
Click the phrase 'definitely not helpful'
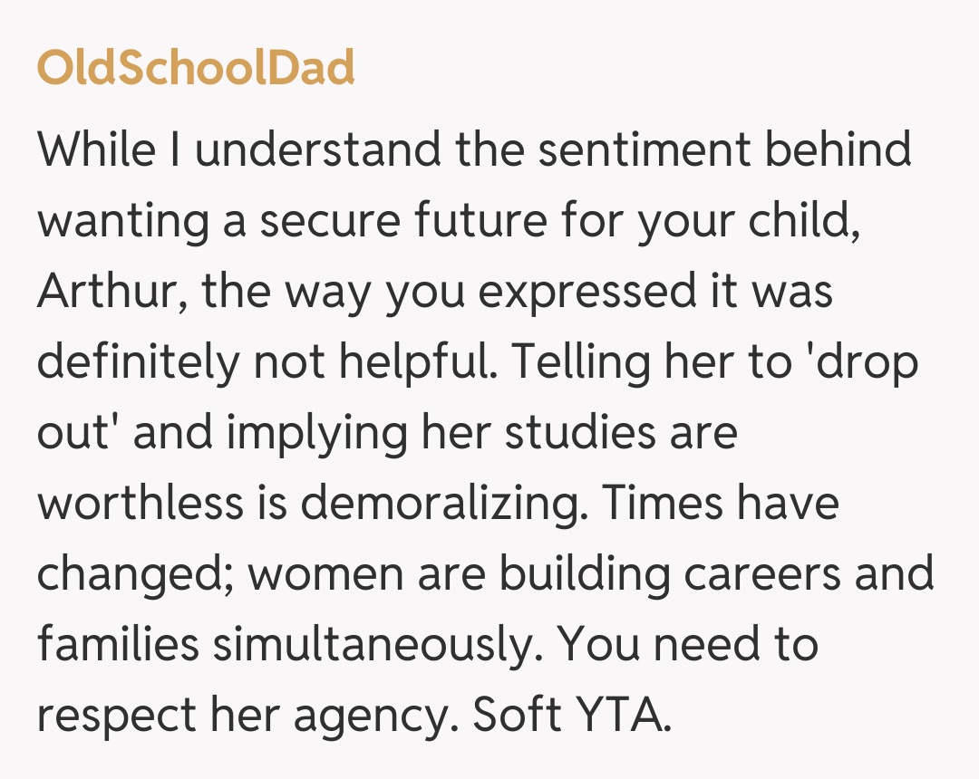pos(268,363)
